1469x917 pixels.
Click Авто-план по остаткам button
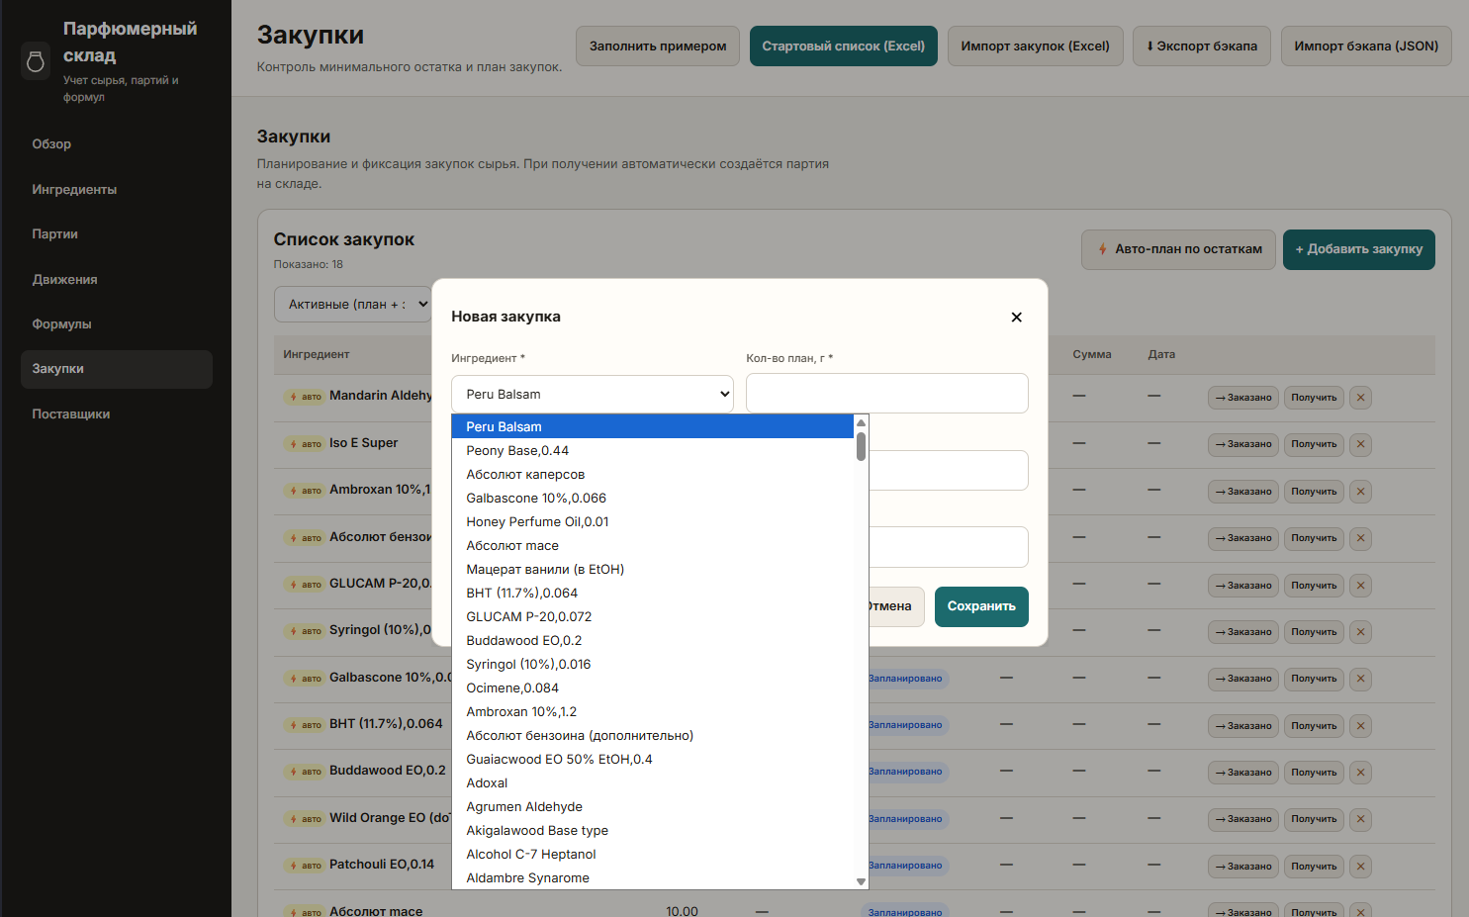pyautogui.click(x=1177, y=249)
